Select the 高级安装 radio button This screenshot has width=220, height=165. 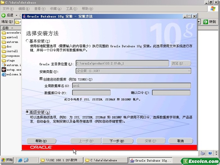(x=27, y=112)
